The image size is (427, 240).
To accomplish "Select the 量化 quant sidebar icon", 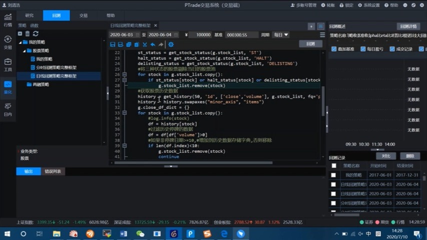I will pyautogui.click(x=8, y=87).
